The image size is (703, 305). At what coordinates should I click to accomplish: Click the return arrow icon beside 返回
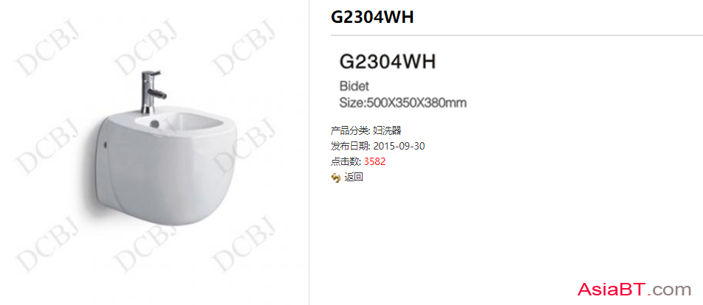tap(336, 178)
